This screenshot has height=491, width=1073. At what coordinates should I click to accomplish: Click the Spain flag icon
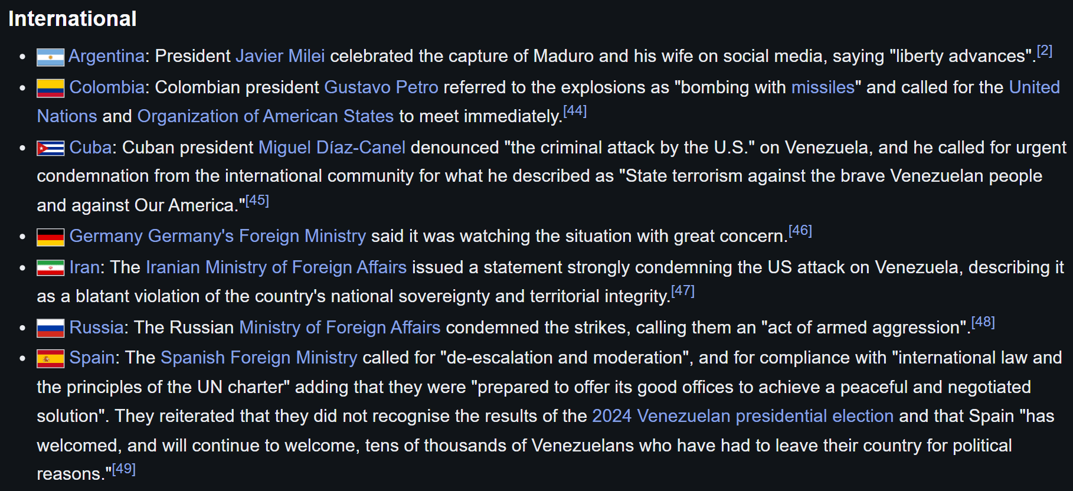[50, 358]
